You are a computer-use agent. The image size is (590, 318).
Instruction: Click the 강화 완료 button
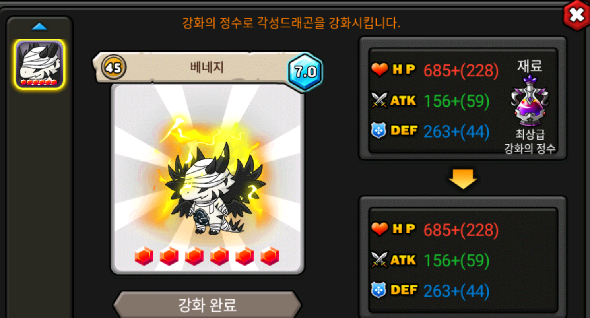tap(207, 305)
